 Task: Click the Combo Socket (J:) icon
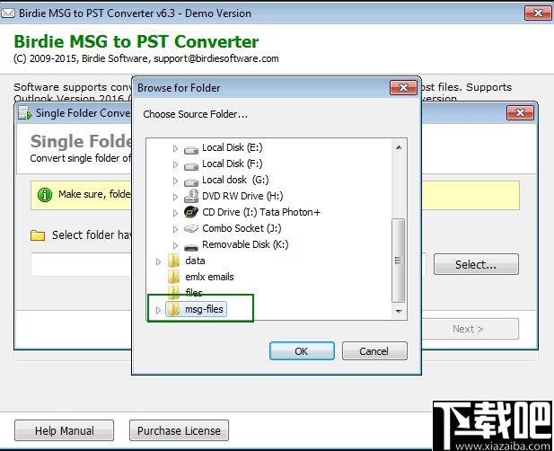coord(191,229)
